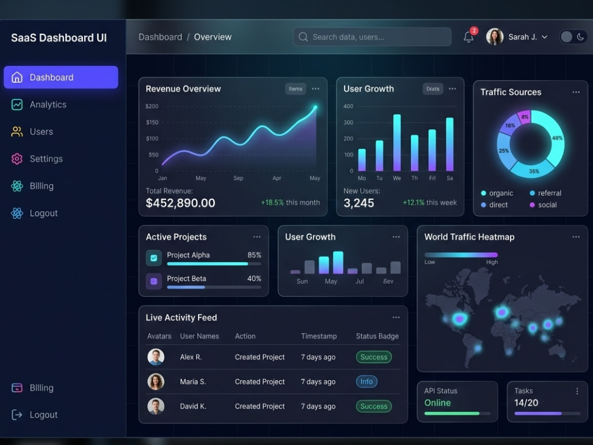Click the SaaS Dashboard UI logo title
Image resolution: width=593 pixels, height=445 pixels.
59,38
